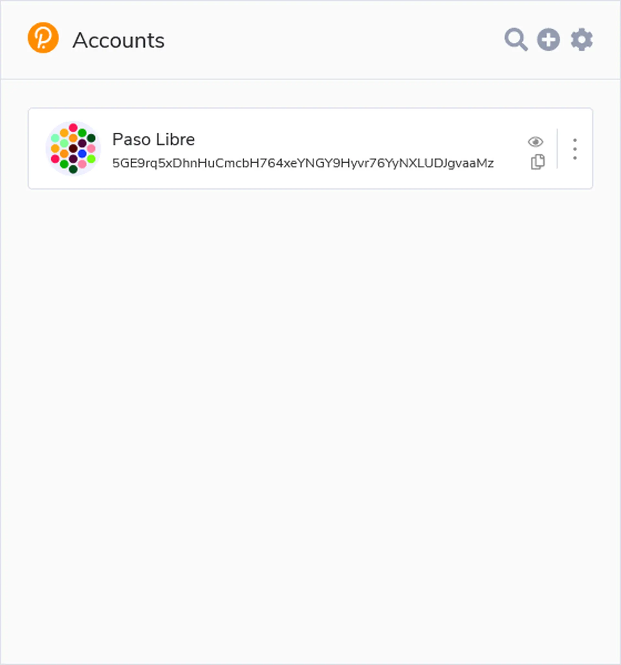The image size is (621, 665).
Task: Search accounts with the magnifying glass
Action: pyautogui.click(x=516, y=39)
